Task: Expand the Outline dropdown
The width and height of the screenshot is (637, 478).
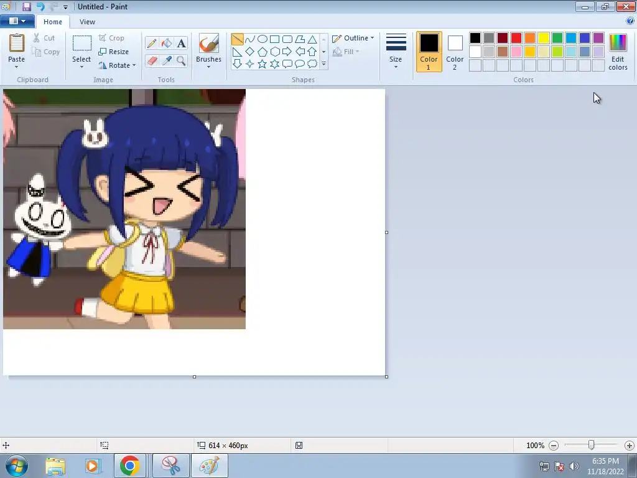Action: click(x=372, y=38)
